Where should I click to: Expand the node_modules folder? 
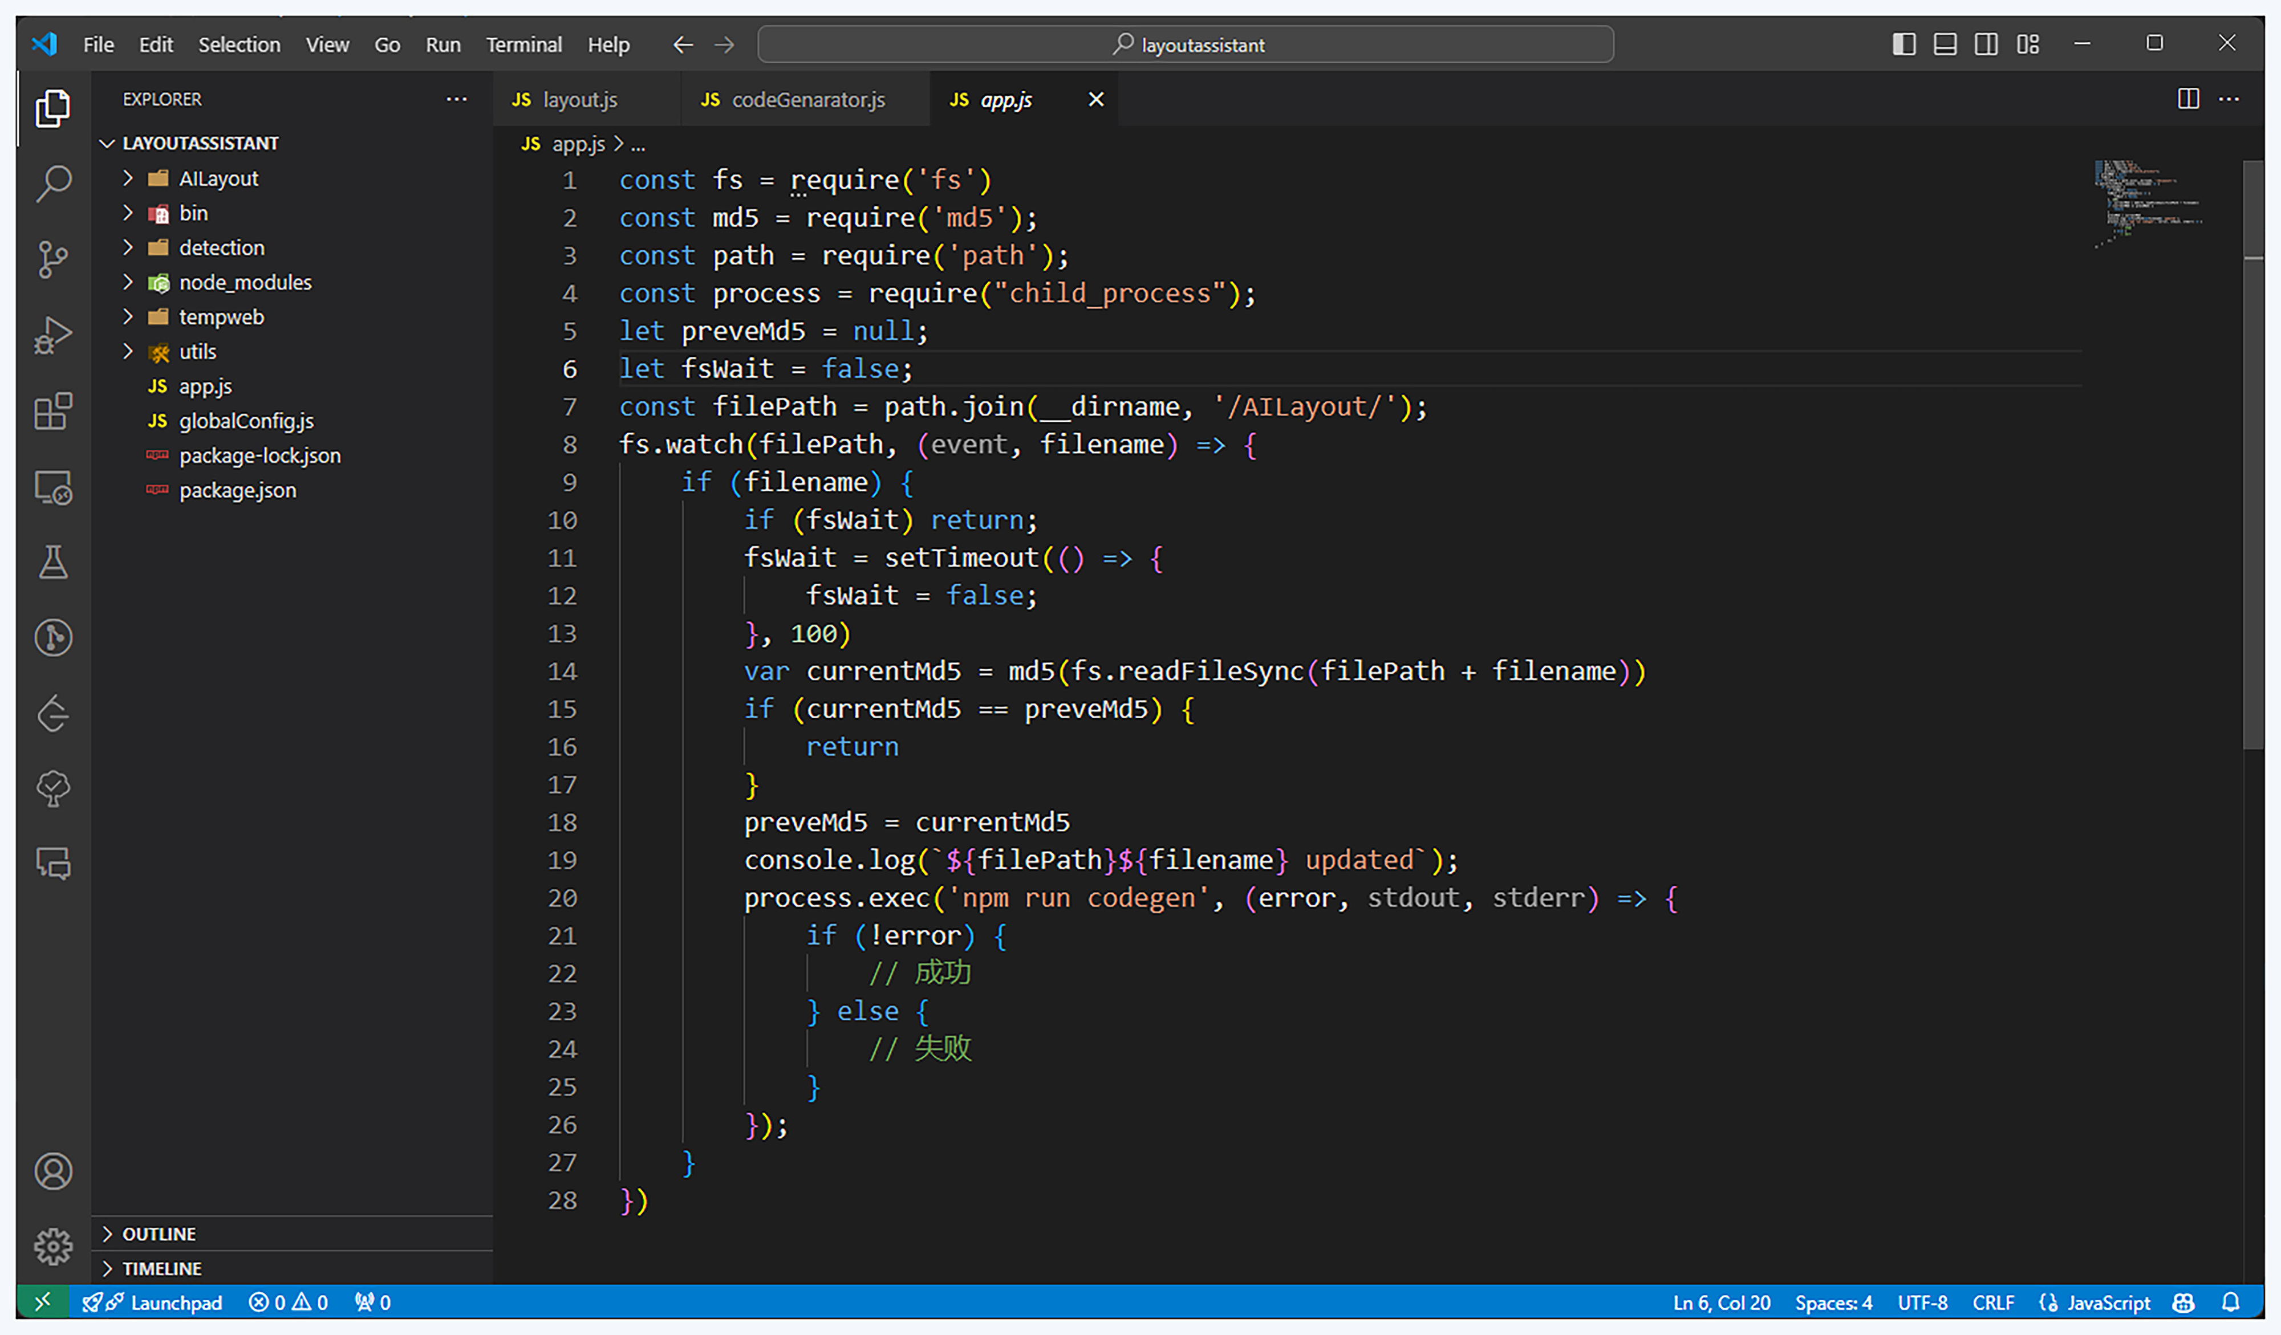coord(245,282)
